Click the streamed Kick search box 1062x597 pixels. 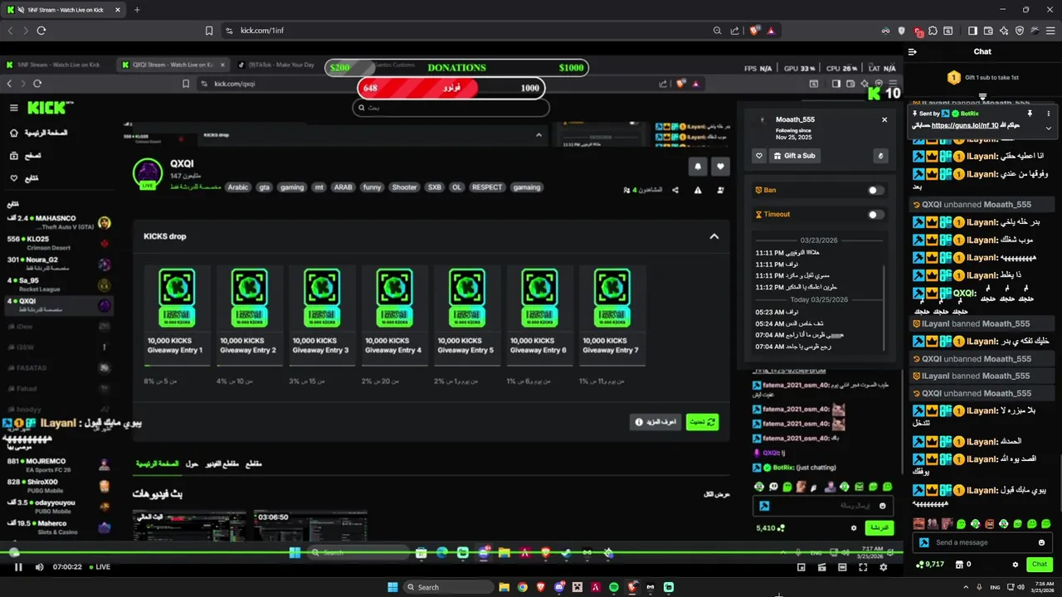pos(451,108)
